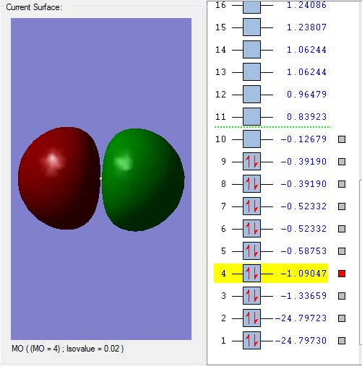Viewport: 362px width, 366px height.
Task: Click energy value 0.96479
Action: (306, 95)
